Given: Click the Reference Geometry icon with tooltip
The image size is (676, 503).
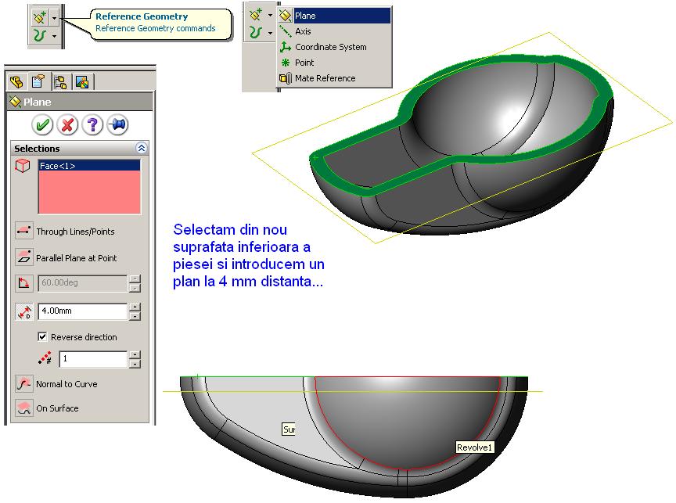Looking at the screenshot, I should (x=40, y=18).
